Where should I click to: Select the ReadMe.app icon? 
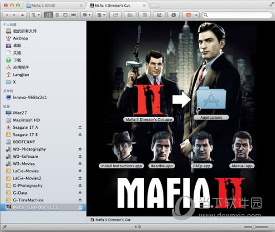(161, 147)
